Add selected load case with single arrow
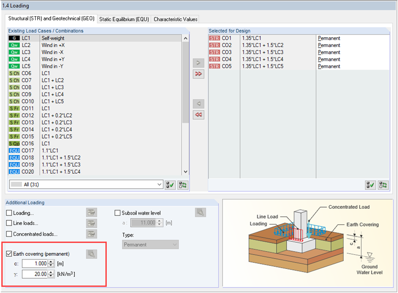This screenshot has width=398, height=293. 198,63
